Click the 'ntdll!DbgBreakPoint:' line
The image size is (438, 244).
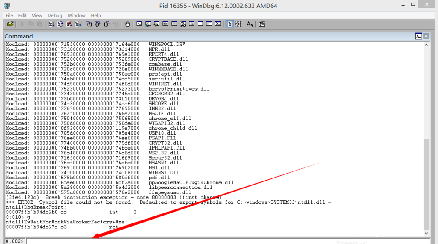(36, 207)
